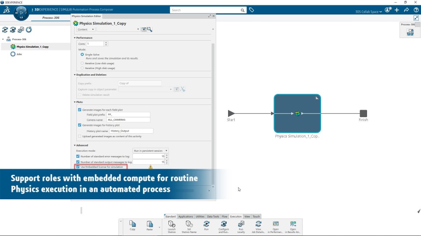421x236 pixels.
Task: Collapse the Advanced section
Action: (75, 145)
